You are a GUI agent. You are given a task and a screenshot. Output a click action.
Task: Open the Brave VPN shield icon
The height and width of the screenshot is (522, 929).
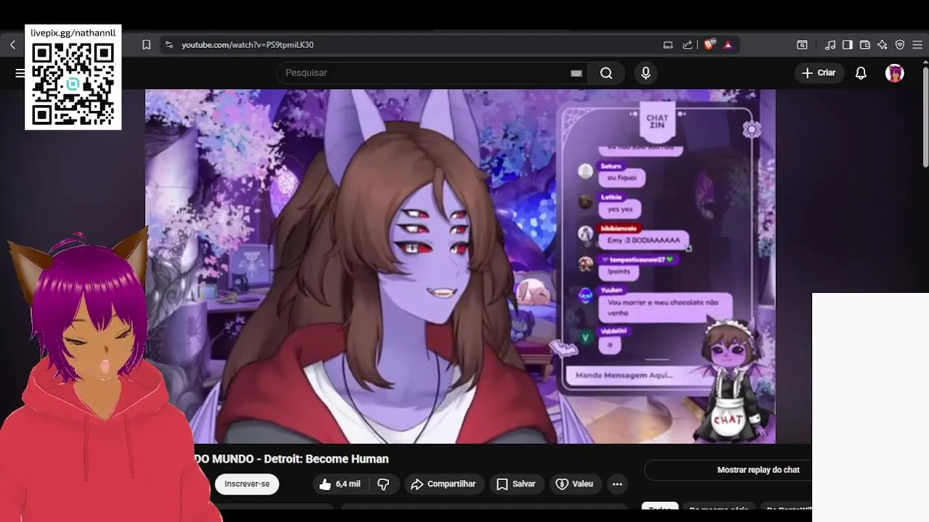[900, 45]
